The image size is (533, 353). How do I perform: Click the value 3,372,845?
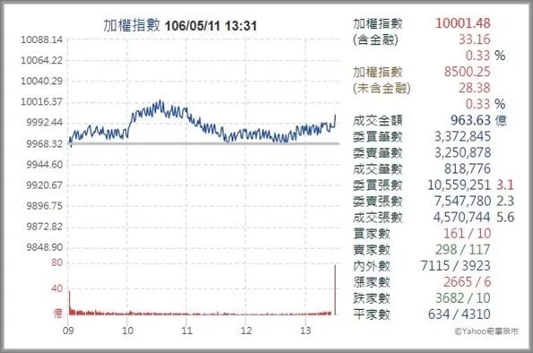[463, 137]
